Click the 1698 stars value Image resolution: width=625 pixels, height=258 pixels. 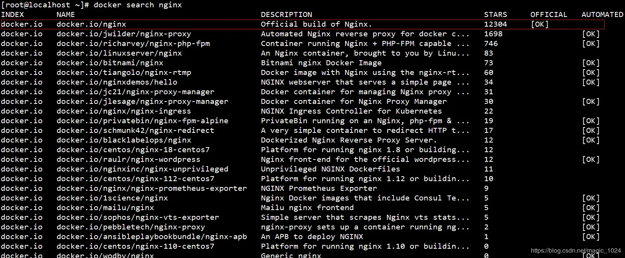click(x=493, y=34)
